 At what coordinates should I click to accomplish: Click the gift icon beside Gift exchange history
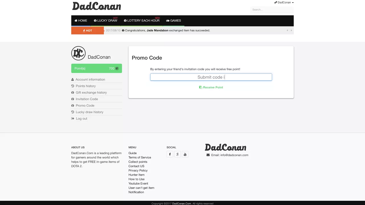[73, 93]
